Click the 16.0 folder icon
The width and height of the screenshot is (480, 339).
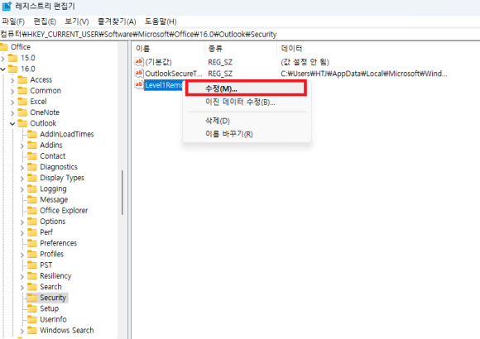[12, 69]
